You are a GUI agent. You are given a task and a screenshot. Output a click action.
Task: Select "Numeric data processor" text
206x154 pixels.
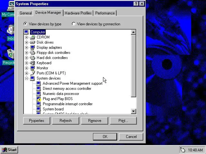coord(61,94)
